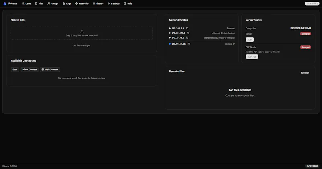Click the 109.92.57.183 address text

(x=179, y=44)
